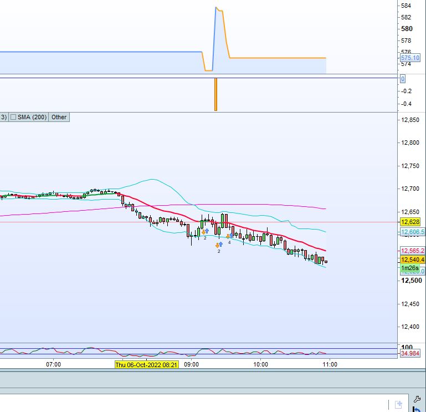Open the Other indicators button

pyautogui.click(x=59, y=117)
